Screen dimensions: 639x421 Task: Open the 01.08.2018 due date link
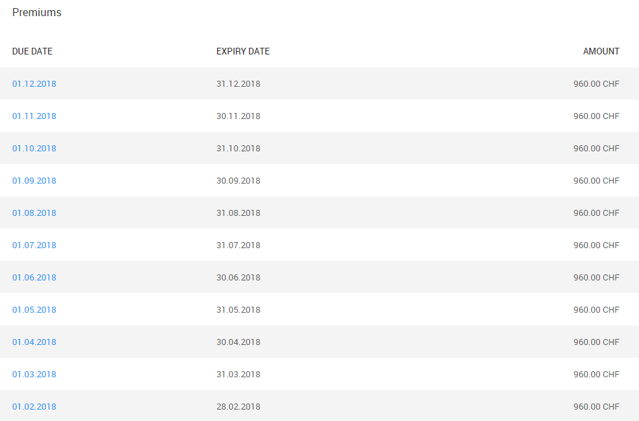[34, 213]
